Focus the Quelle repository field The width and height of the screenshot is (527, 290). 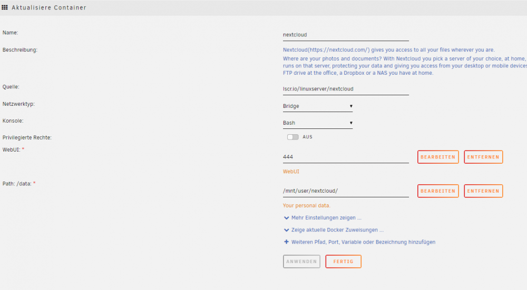click(x=346, y=89)
